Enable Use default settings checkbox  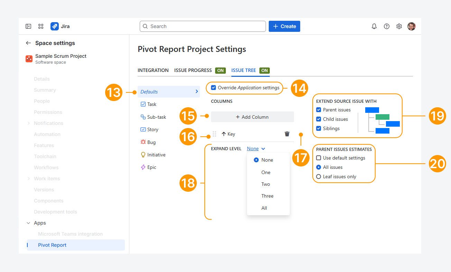(x=319, y=158)
